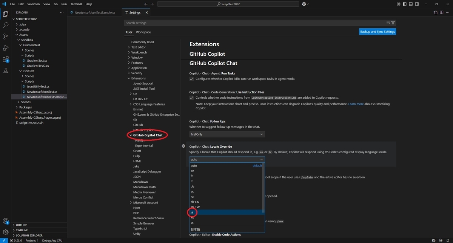Open the Extensions view icon
Image resolution: width=453 pixels, height=243 pixels.
click(x=6, y=59)
